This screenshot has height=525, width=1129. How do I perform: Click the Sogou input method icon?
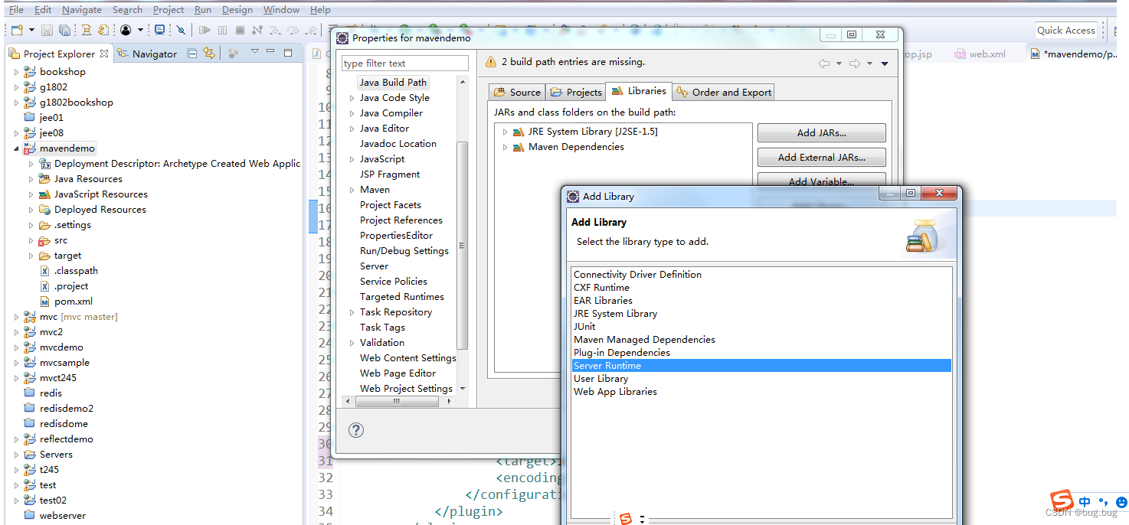(1062, 501)
